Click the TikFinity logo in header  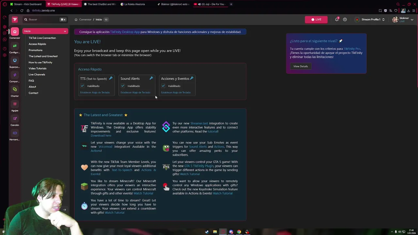coord(15,20)
